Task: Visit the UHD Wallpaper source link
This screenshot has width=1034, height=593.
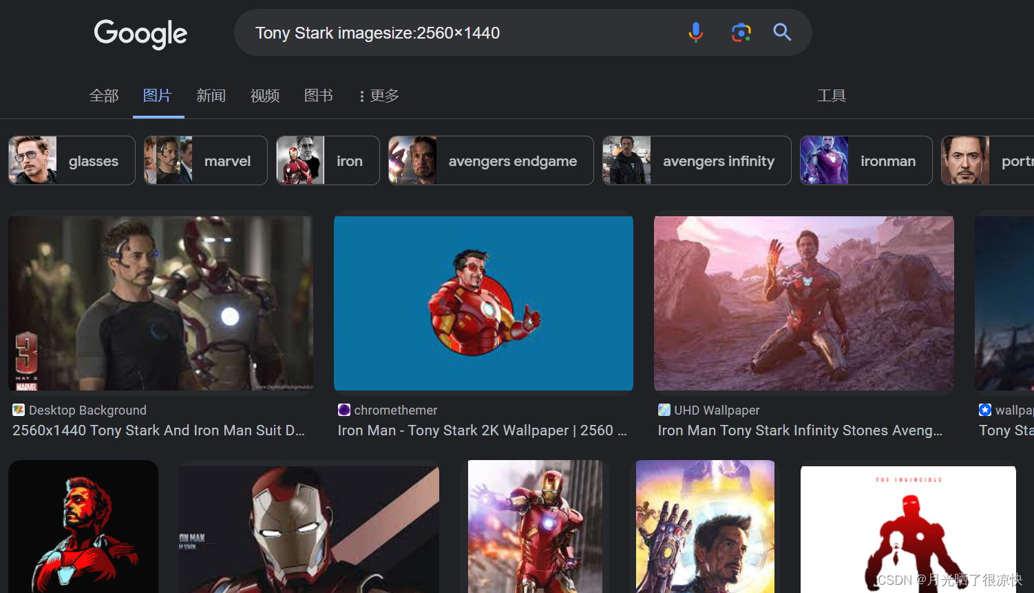Action: [x=717, y=410]
